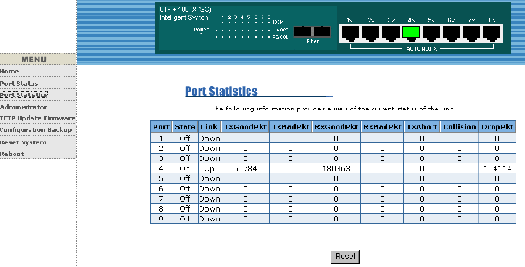
Task: Click the Link column header
Action: click(x=209, y=127)
